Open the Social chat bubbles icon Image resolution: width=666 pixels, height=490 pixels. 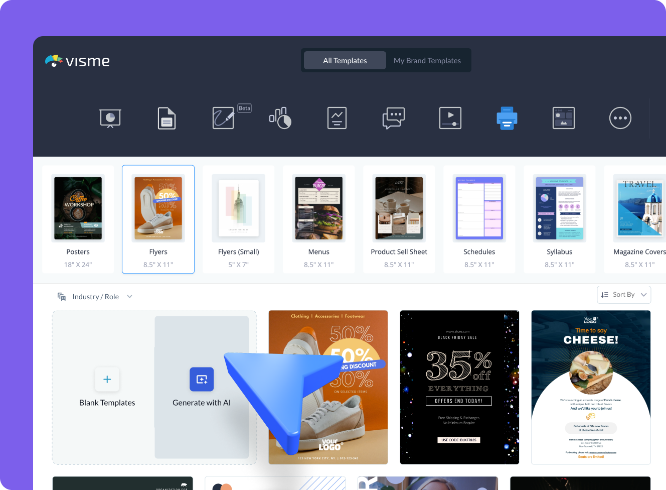pyautogui.click(x=394, y=118)
